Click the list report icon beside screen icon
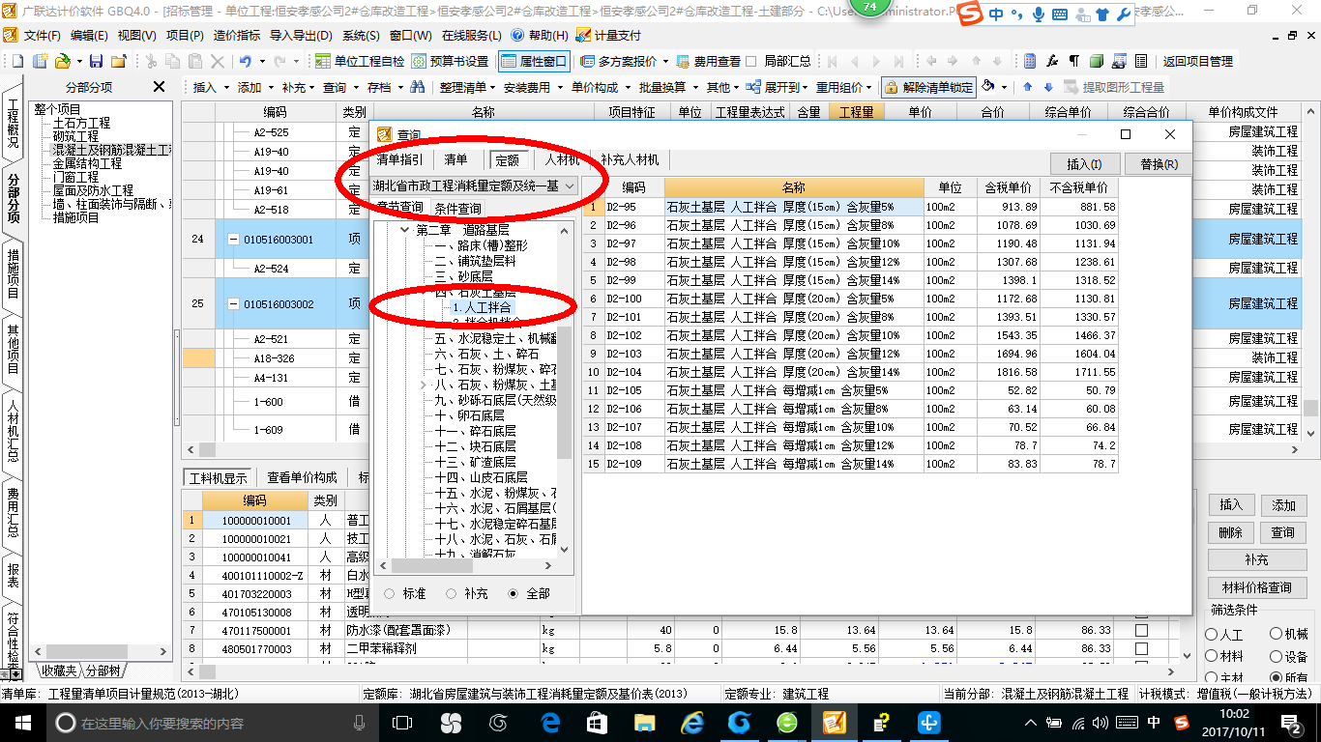Screen dimensions: 1321x742 tap(1140, 61)
